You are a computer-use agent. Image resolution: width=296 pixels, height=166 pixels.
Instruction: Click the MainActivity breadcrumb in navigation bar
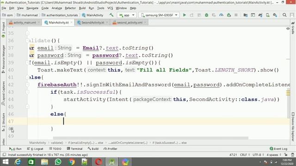click(92, 15)
